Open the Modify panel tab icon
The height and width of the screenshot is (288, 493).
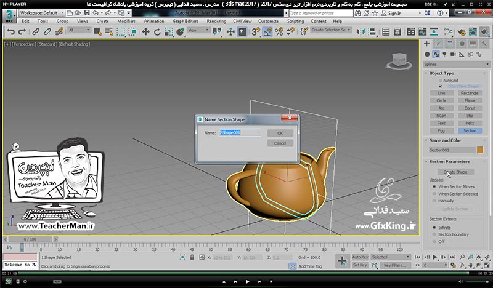pos(438,44)
